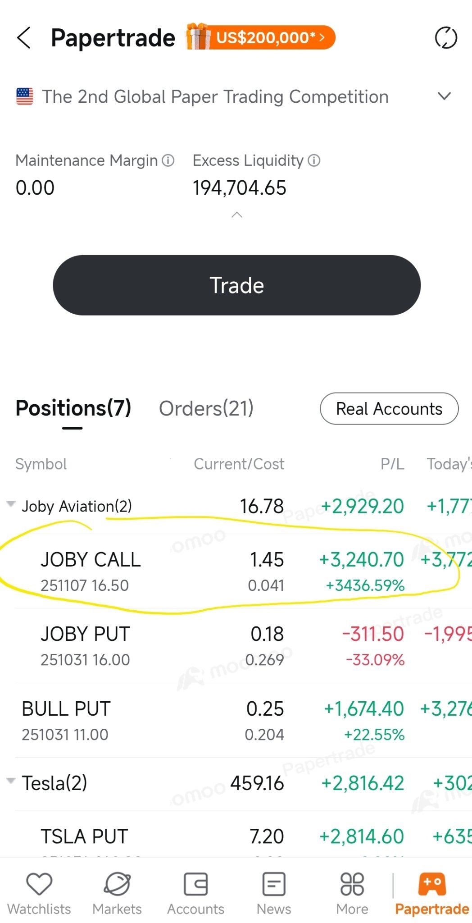Open Watchlists heart icon
This screenshot has width=472, height=923.
(x=39, y=884)
